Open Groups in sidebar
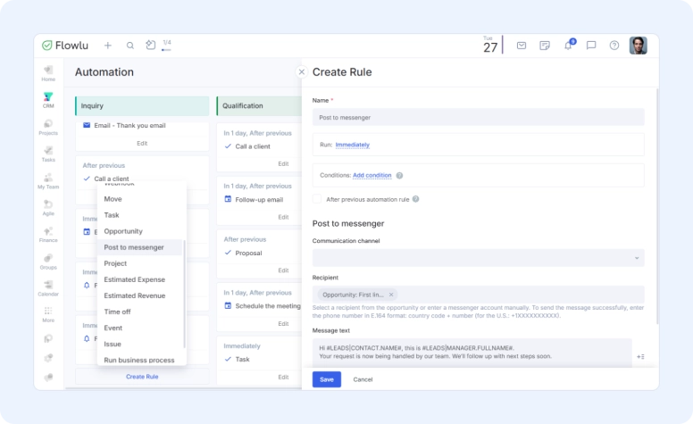 48,262
